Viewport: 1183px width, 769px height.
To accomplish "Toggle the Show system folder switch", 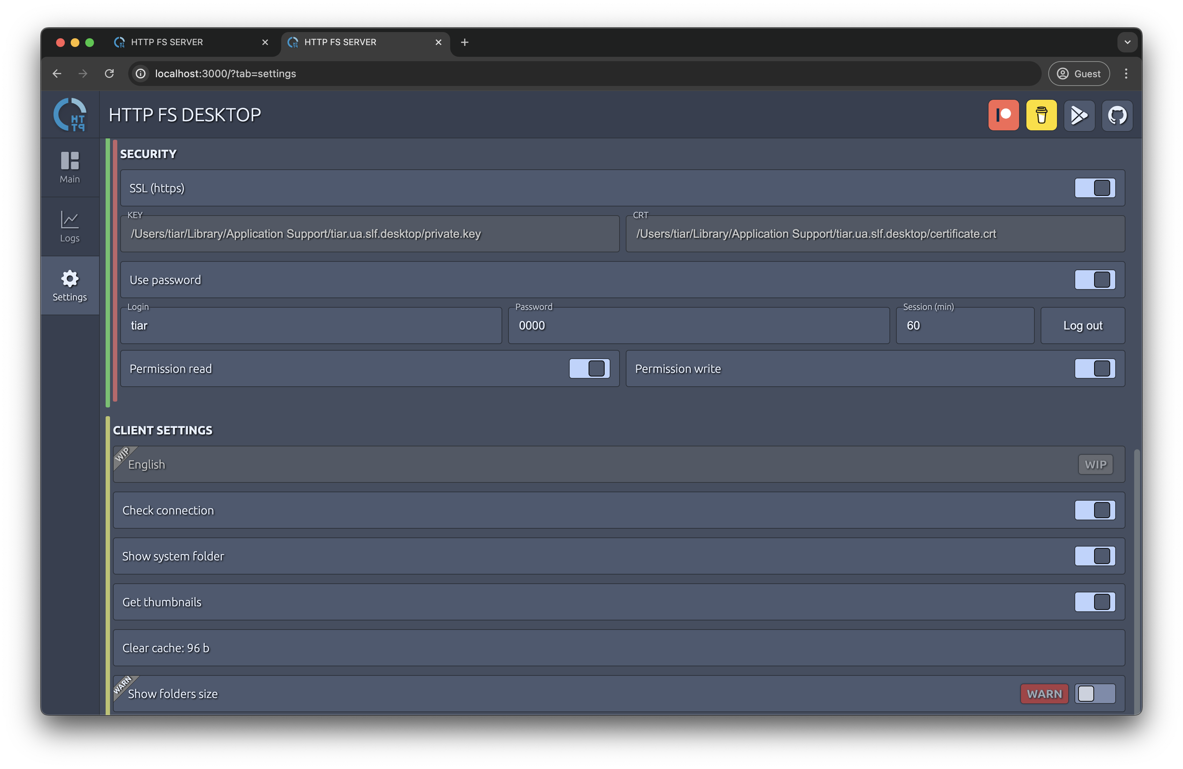I will (1094, 556).
